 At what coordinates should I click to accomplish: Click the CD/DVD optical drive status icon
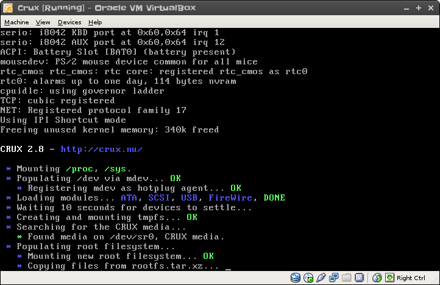click(x=308, y=278)
